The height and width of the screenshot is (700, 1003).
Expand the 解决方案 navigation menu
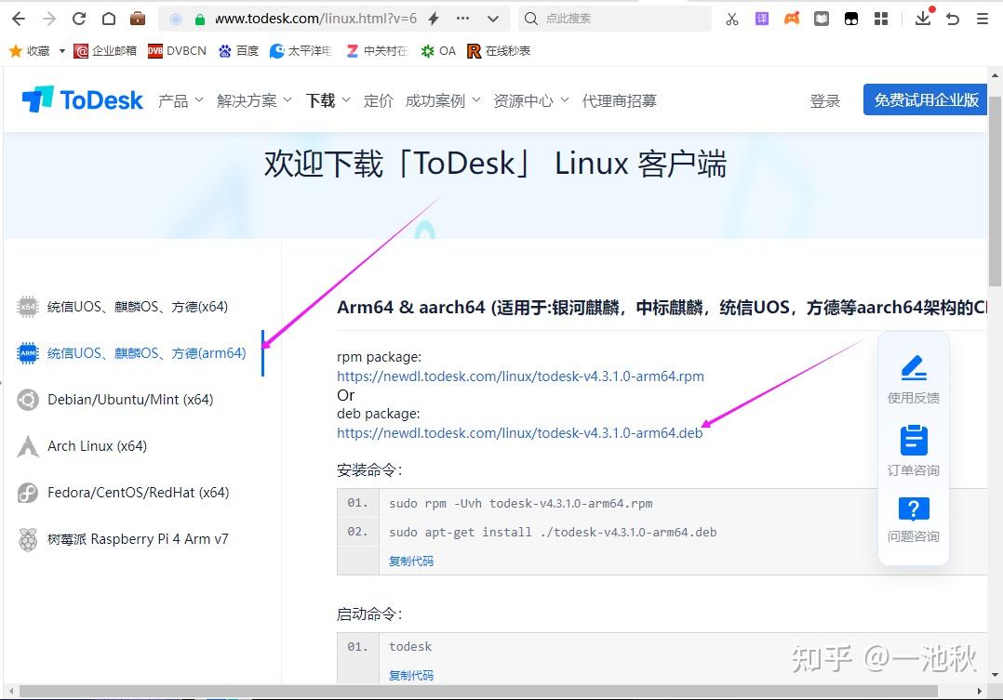click(254, 100)
